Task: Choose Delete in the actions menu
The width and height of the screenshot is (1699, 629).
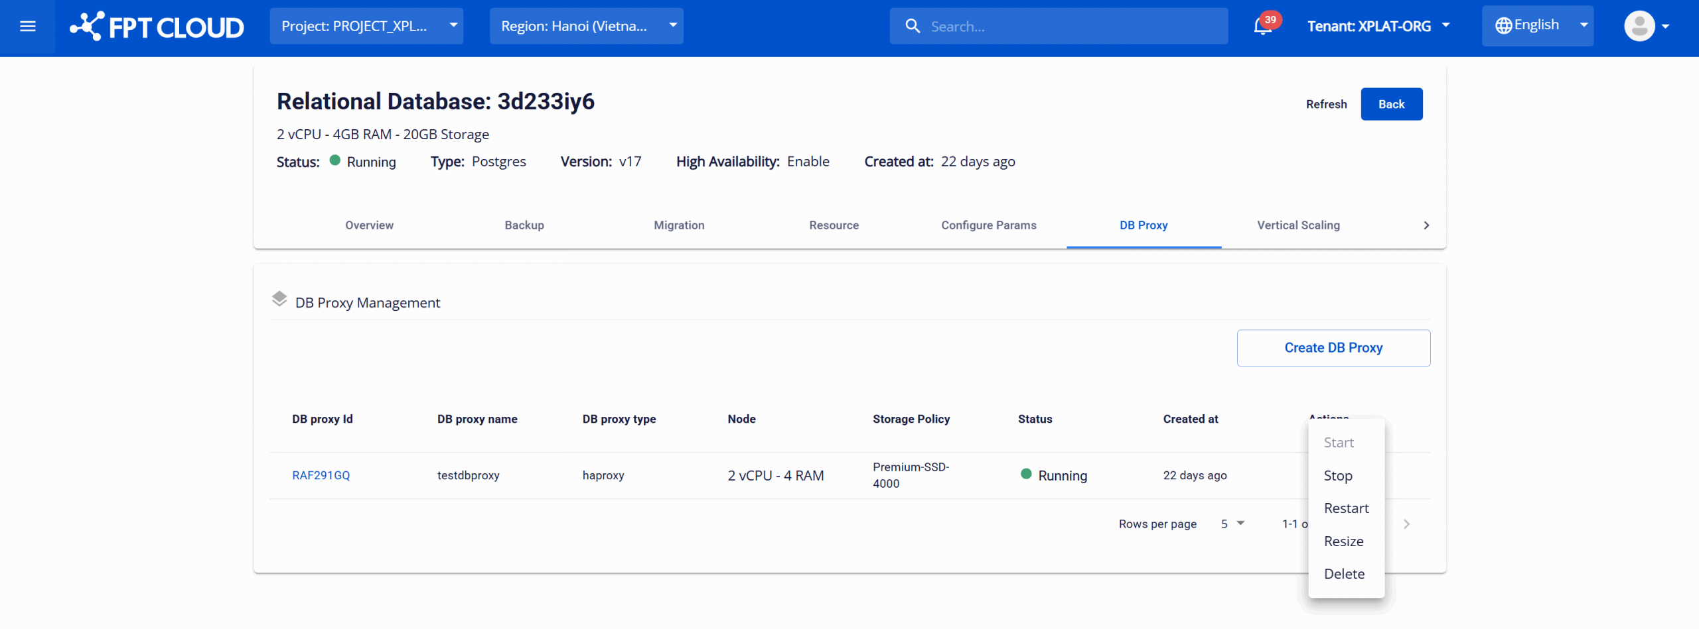Action: (x=1344, y=574)
